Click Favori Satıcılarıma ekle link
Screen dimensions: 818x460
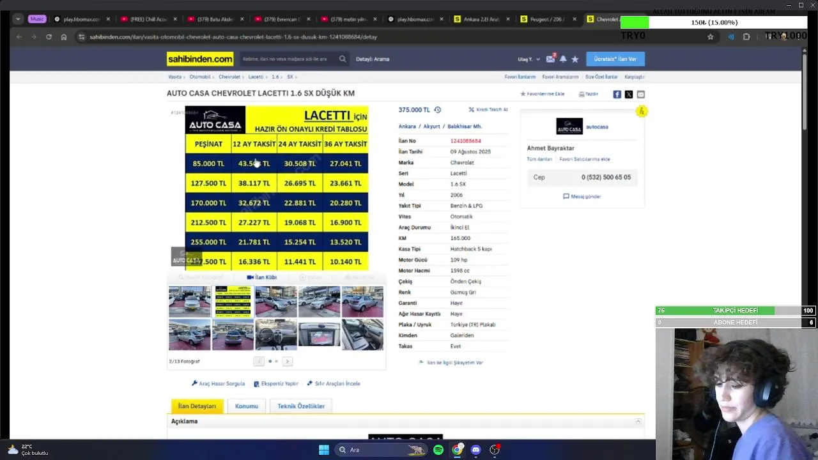[x=584, y=159]
